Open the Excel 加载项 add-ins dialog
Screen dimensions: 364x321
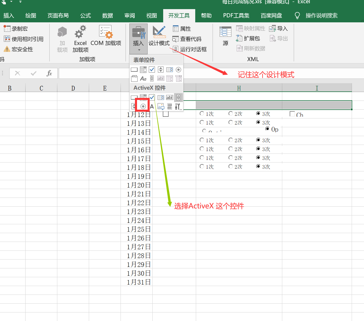[80, 39]
